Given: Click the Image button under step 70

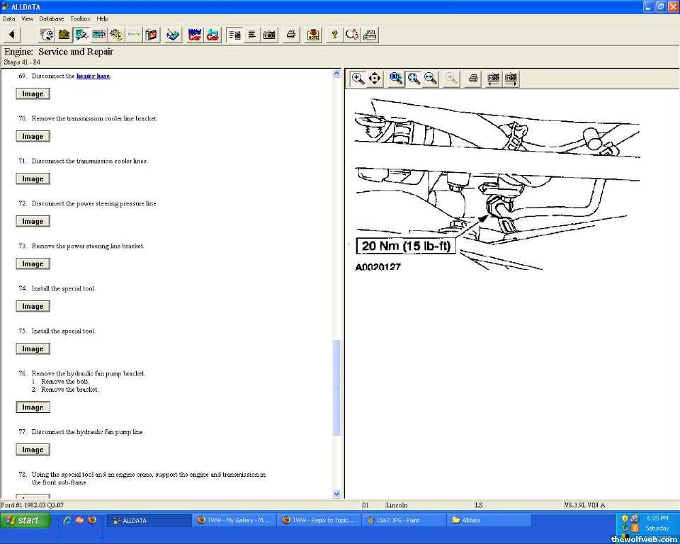Looking at the screenshot, I should tap(33, 137).
